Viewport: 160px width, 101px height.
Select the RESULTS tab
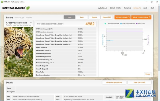point(137,8)
